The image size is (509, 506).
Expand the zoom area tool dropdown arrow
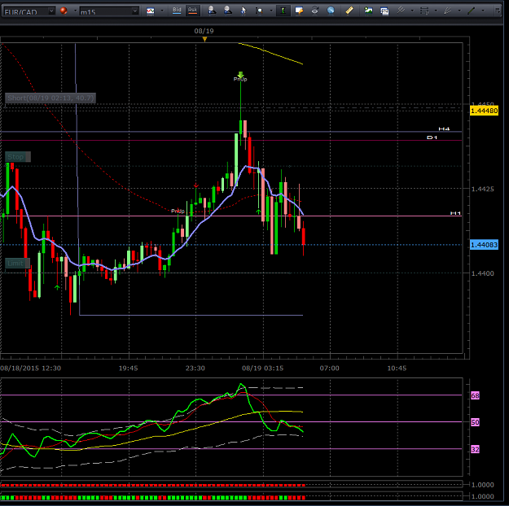coord(271,11)
